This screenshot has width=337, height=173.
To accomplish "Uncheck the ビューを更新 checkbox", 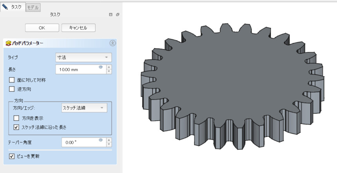I will click(12, 156).
